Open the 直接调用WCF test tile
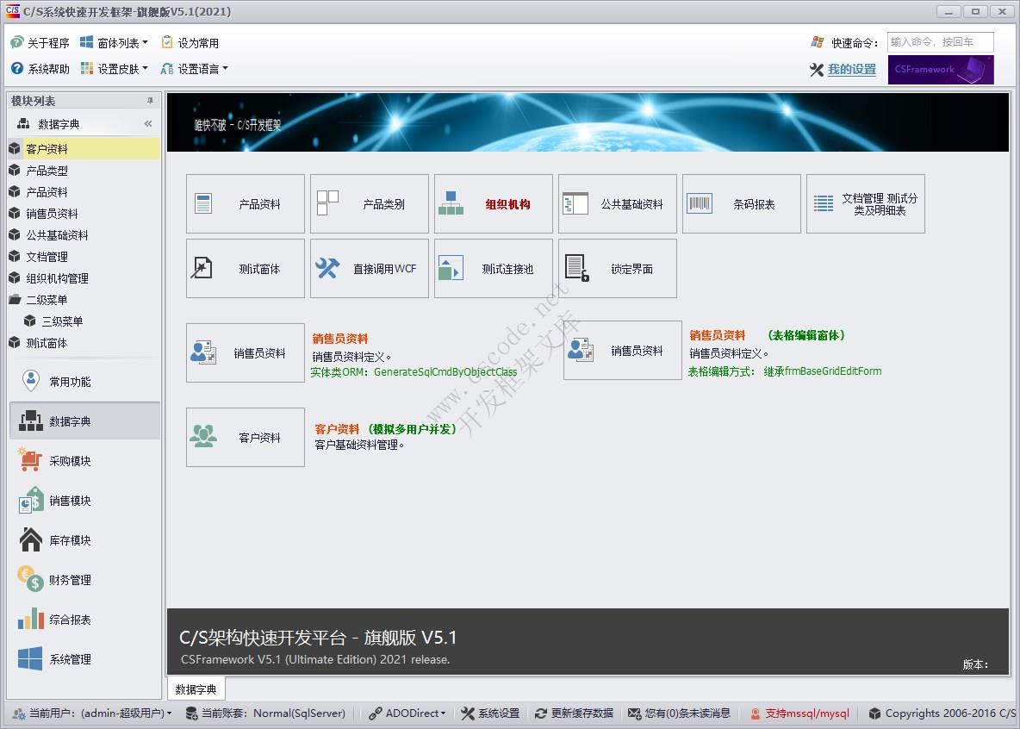Screen dimensions: 1020x729 pyautogui.click(x=369, y=268)
